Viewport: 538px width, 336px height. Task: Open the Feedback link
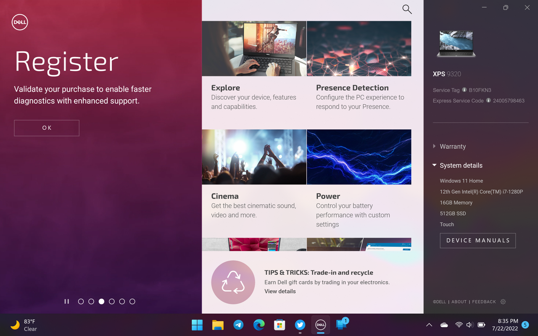484,302
